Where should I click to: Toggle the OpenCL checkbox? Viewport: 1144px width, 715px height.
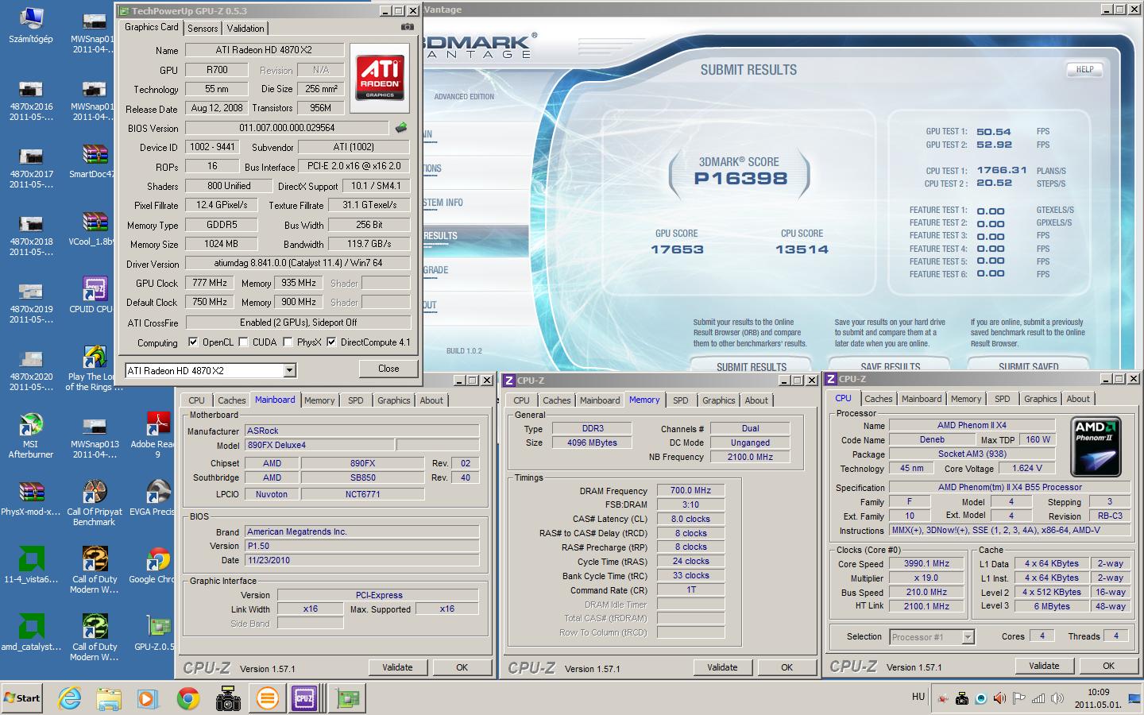pyautogui.click(x=193, y=342)
